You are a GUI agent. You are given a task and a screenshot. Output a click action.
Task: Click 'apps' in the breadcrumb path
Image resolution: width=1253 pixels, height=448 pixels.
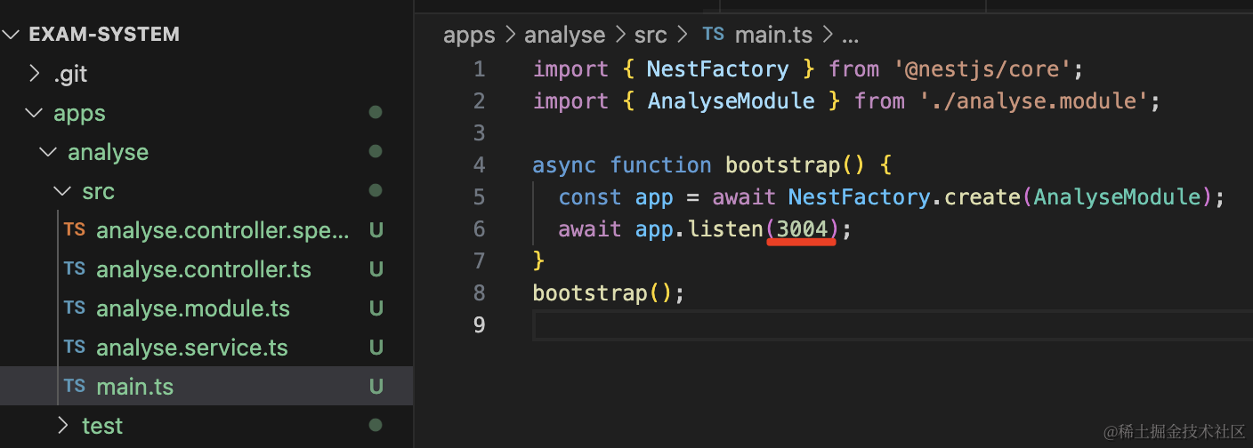tap(469, 35)
